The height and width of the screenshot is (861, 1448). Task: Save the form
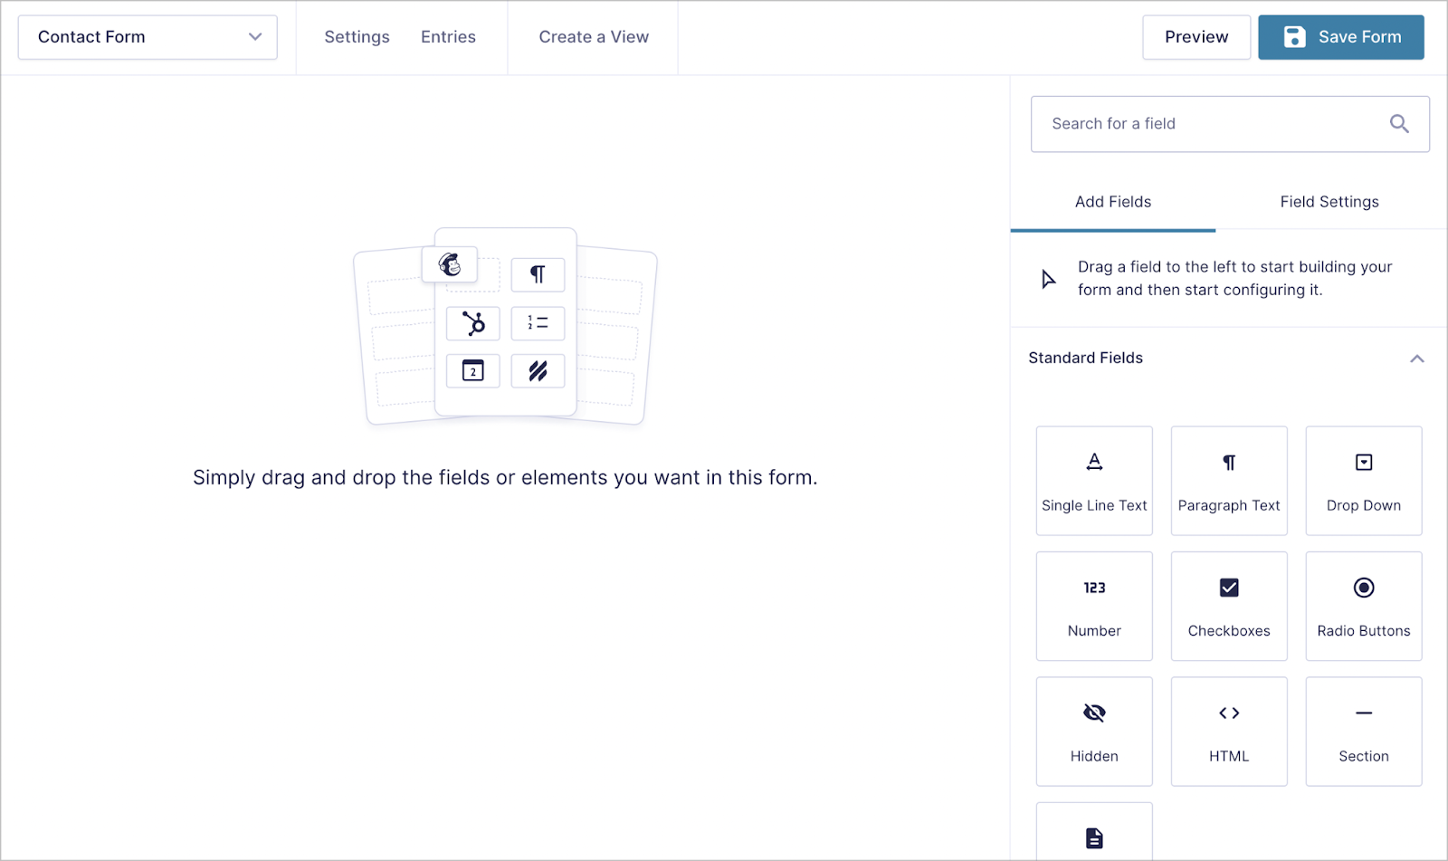tap(1340, 37)
